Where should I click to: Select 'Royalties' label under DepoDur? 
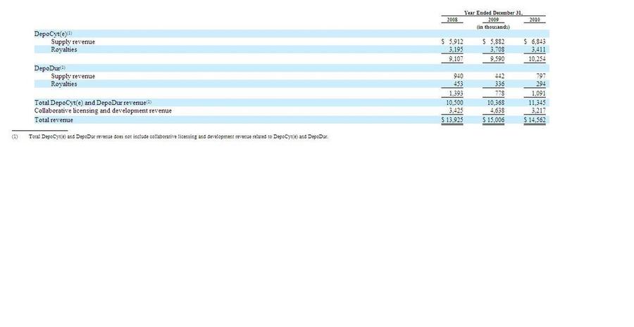click(x=64, y=84)
